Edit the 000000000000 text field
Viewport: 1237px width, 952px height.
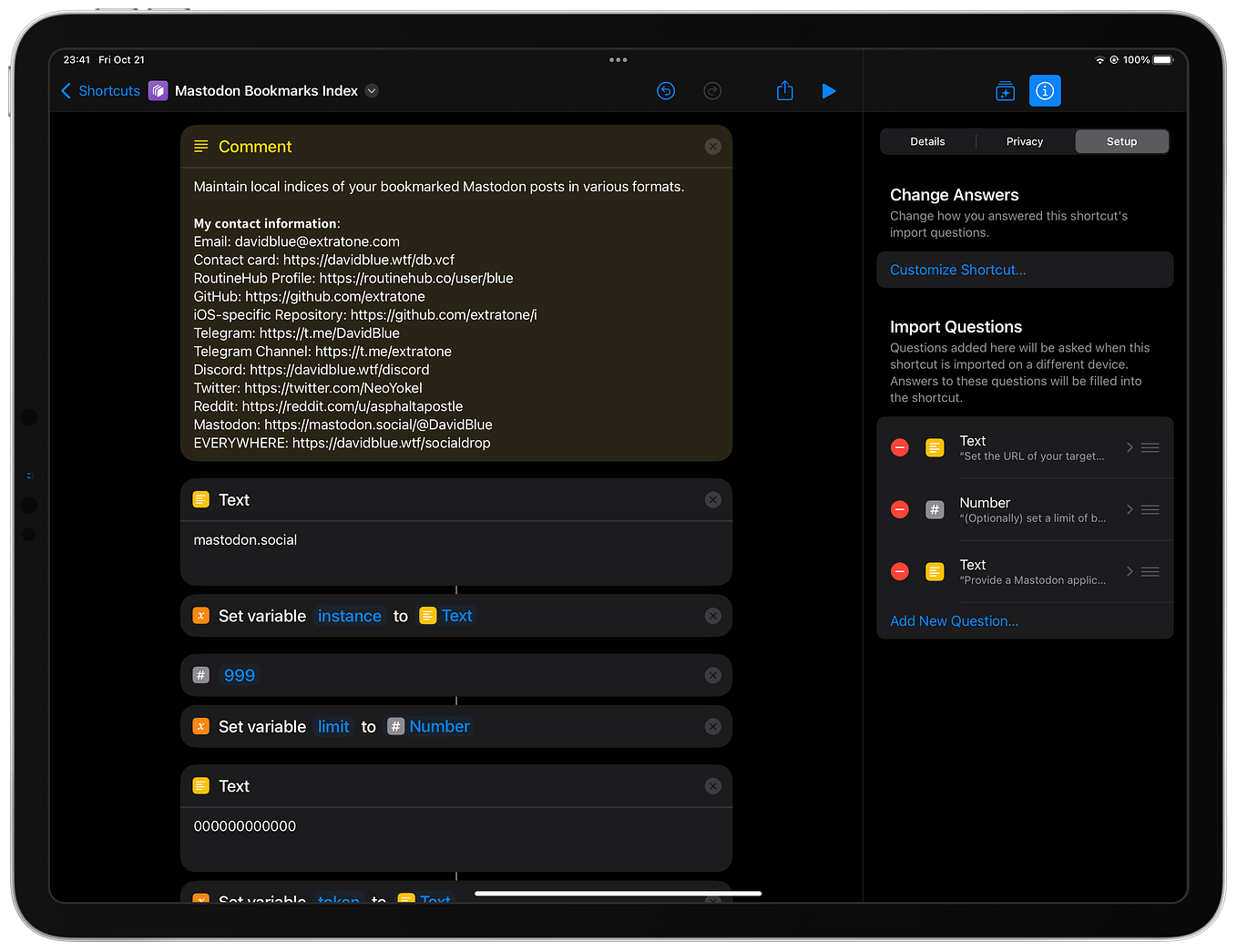[x=456, y=839]
